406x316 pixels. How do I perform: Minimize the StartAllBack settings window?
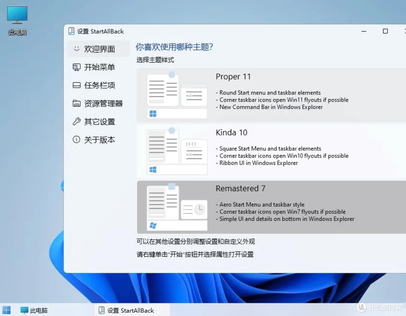tap(364, 31)
